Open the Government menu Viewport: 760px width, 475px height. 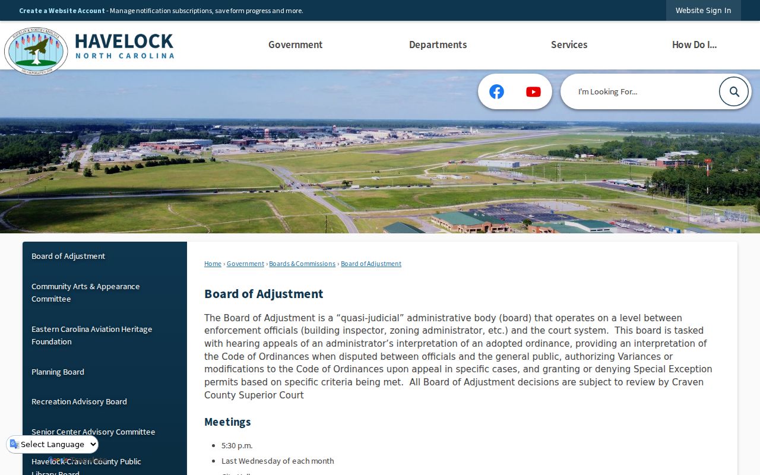pos(295,45)
